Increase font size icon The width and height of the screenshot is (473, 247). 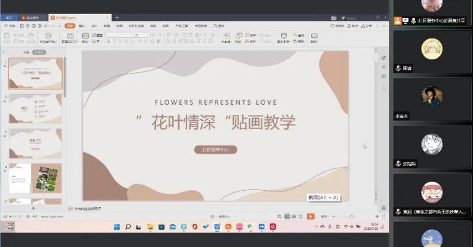tap(153, 36)
